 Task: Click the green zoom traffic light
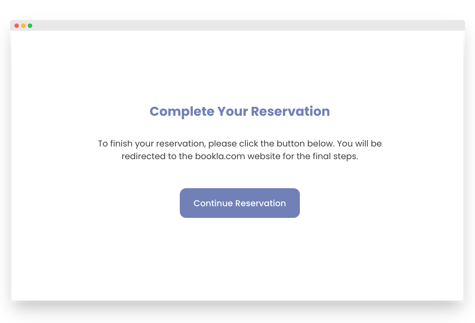point(30,25)
